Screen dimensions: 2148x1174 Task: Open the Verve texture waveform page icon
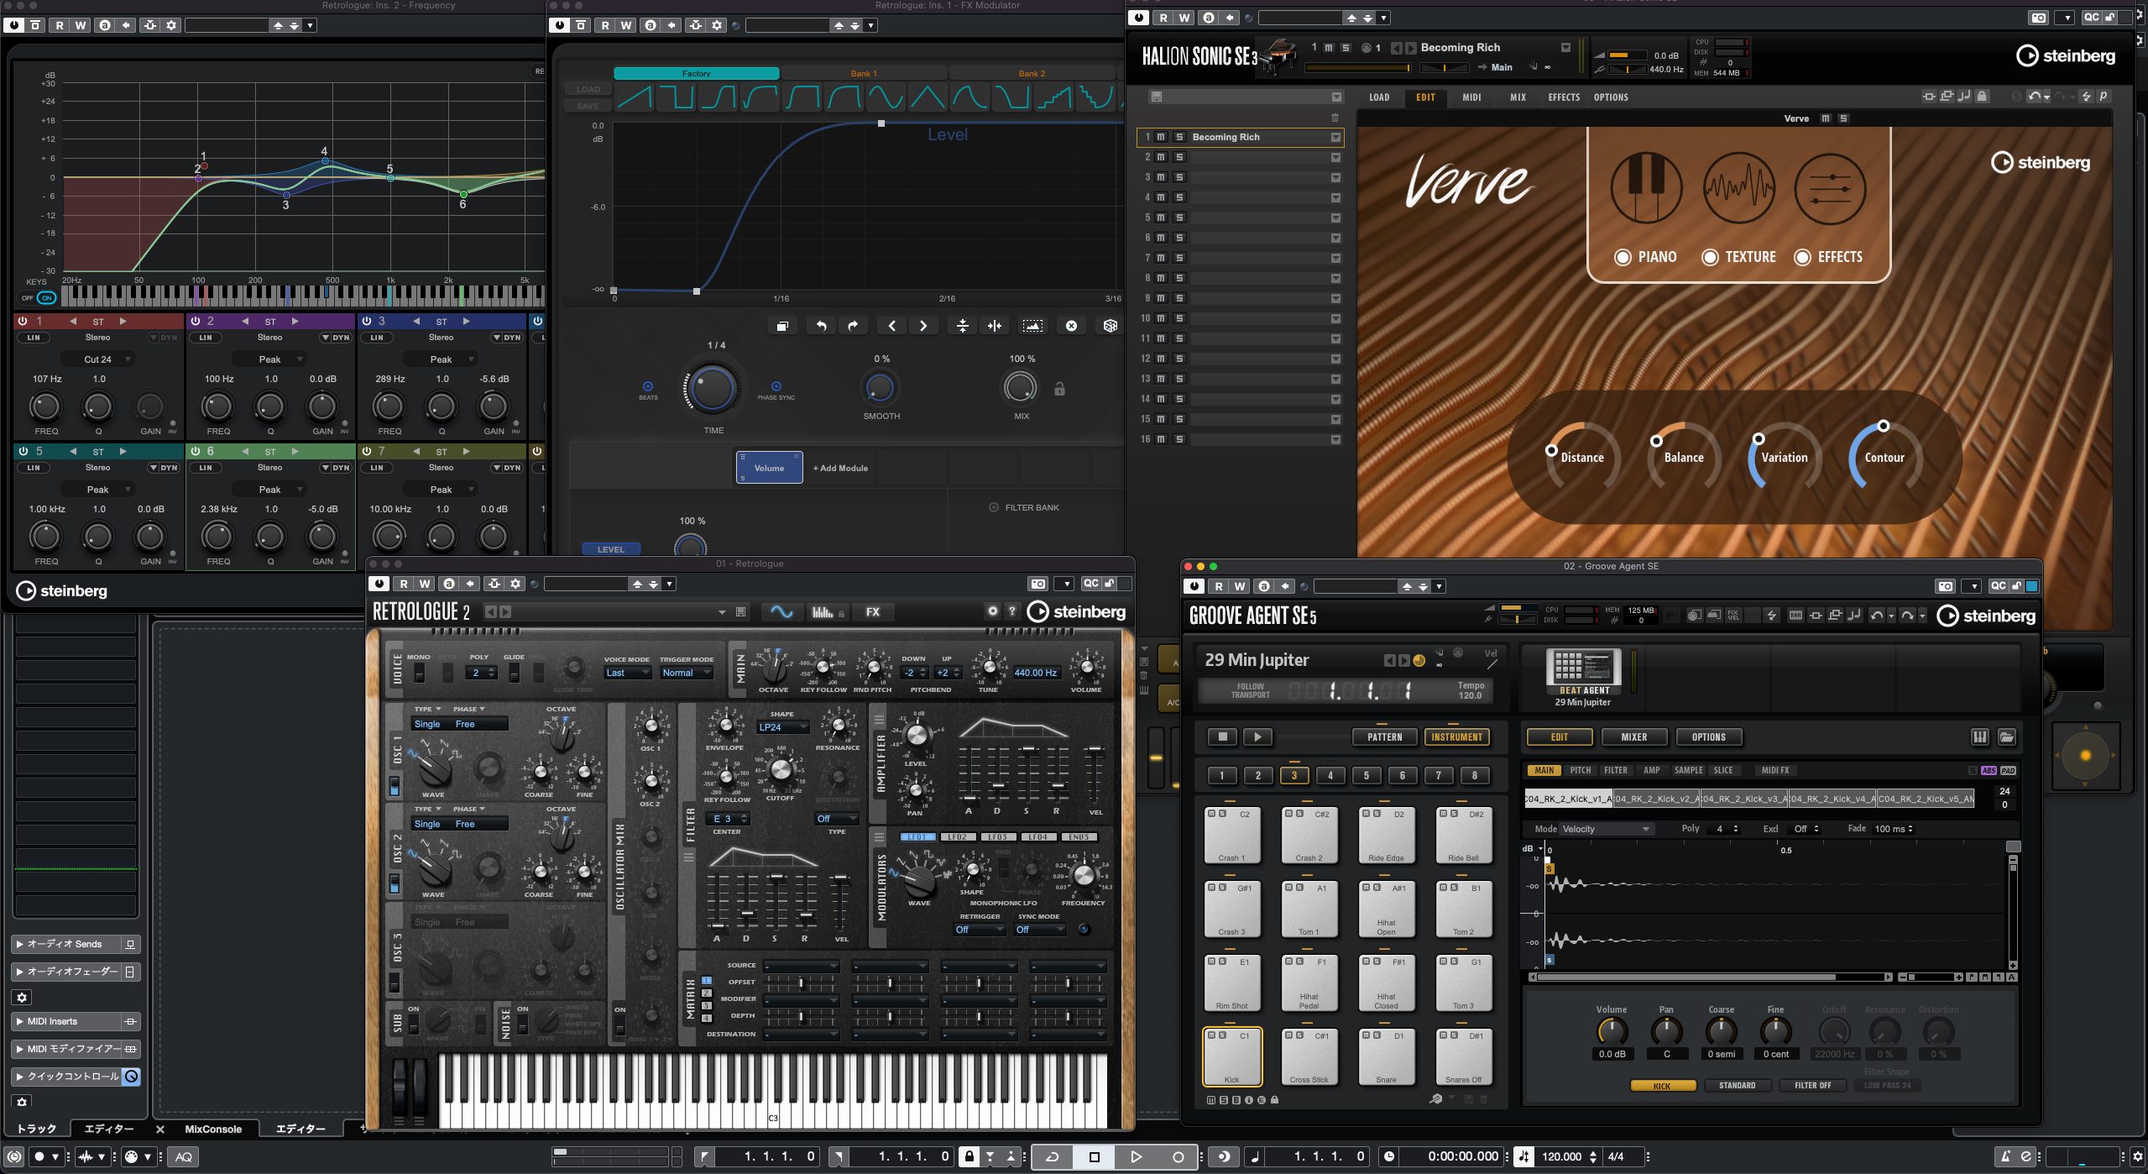coord(1738,188)
